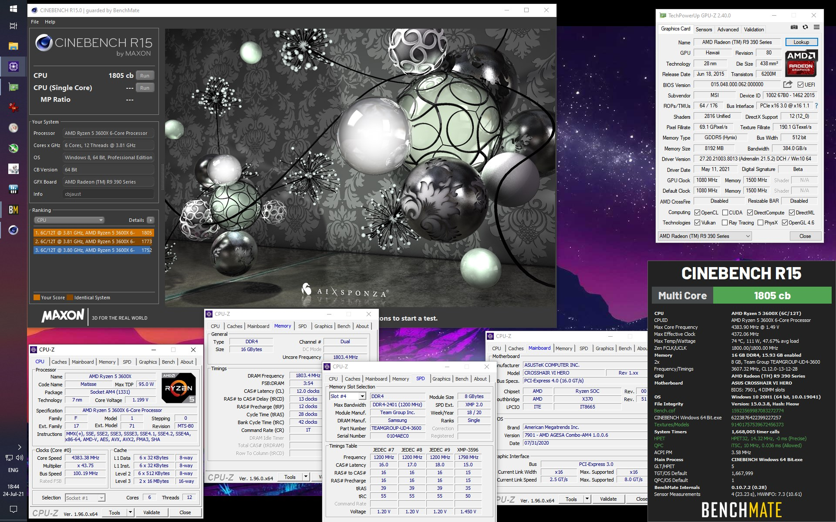Click the Lookup button in GPU-Z
The image size is (836, 522).
click(801, 42)
